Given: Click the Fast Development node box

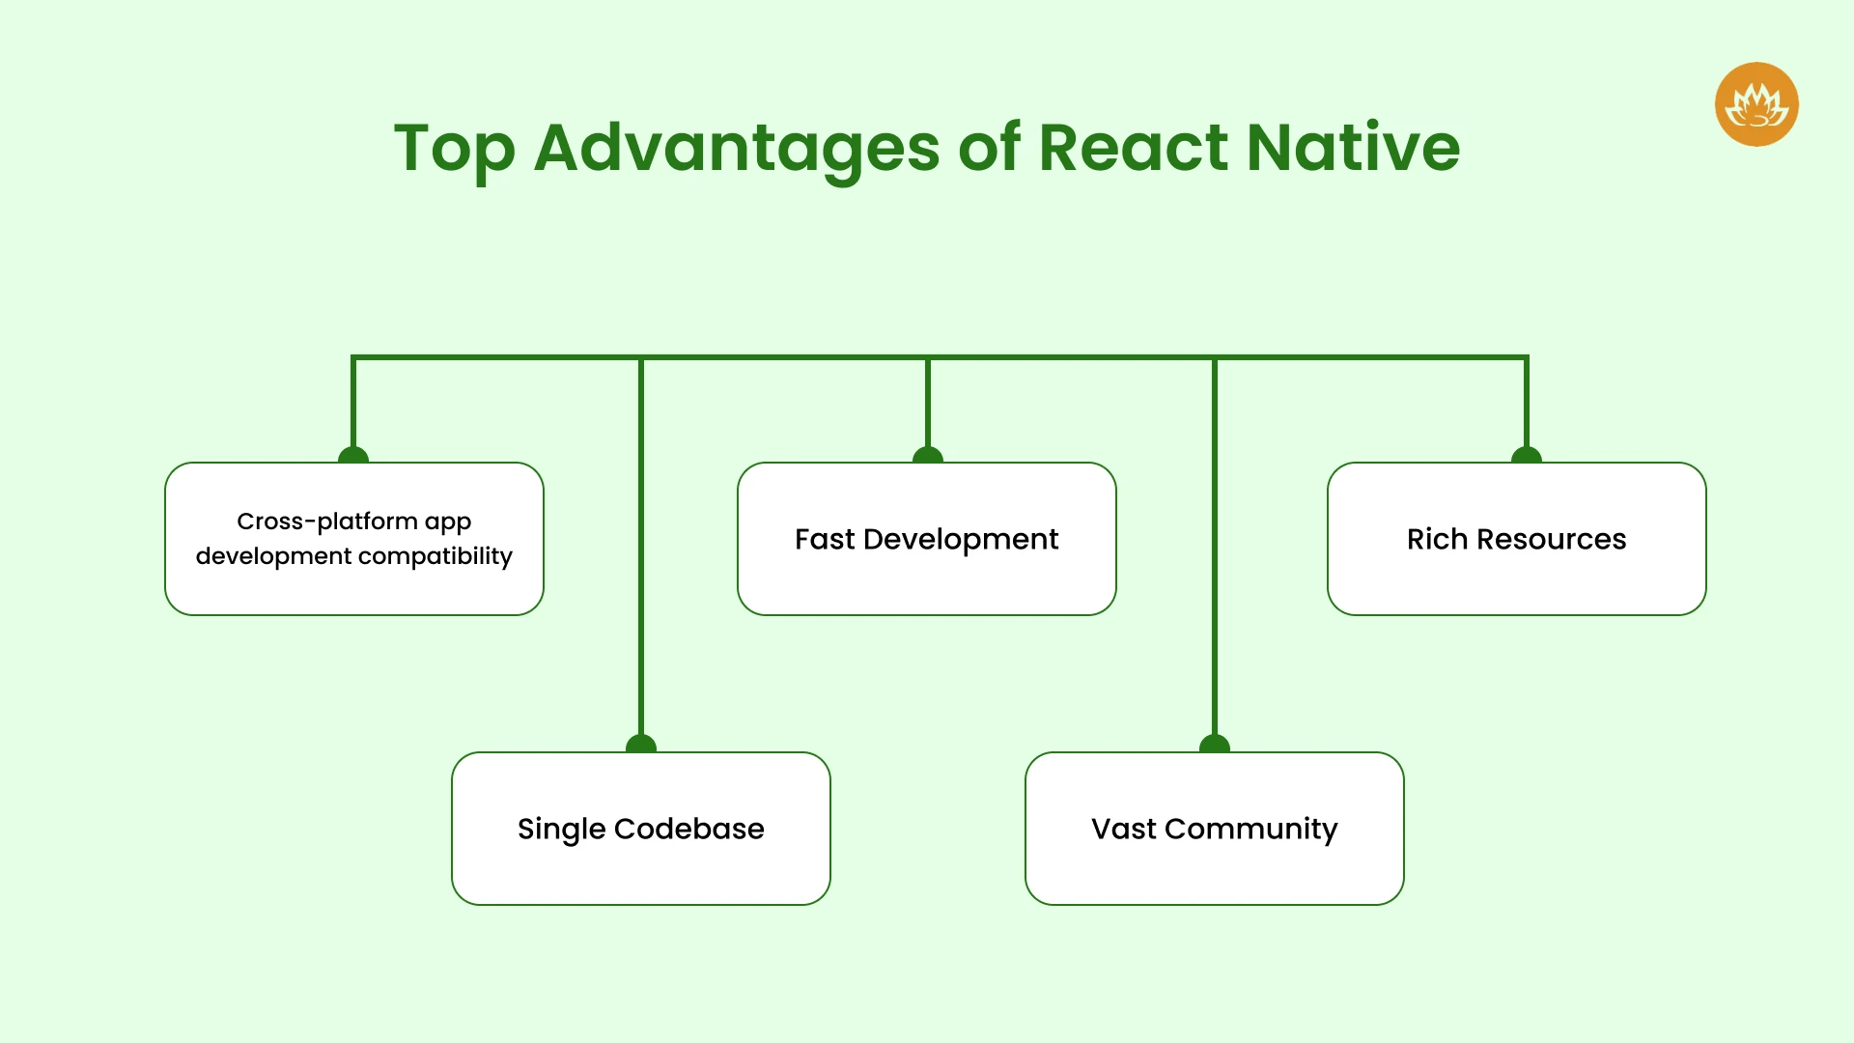Looking at the screenshot, I should [x=926, y=539].
